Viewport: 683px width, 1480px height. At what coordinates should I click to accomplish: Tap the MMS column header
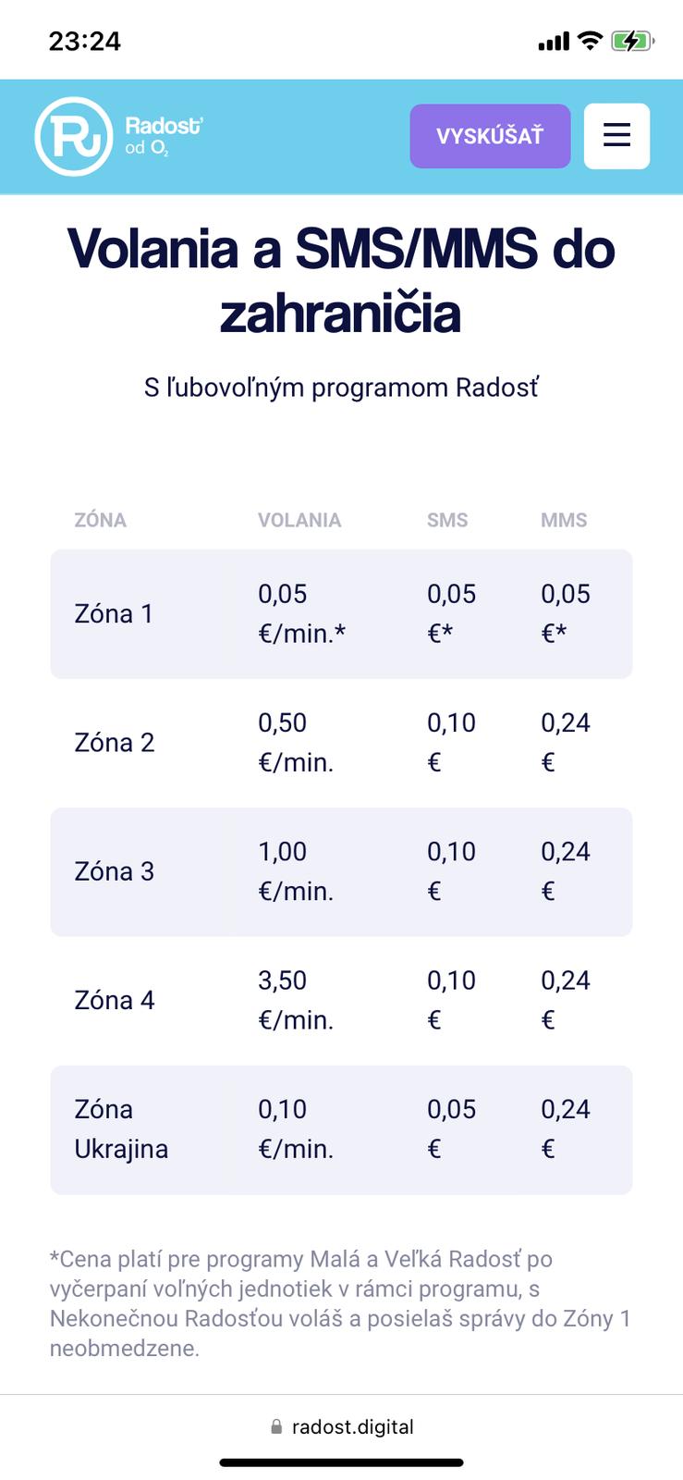[564, 520]
